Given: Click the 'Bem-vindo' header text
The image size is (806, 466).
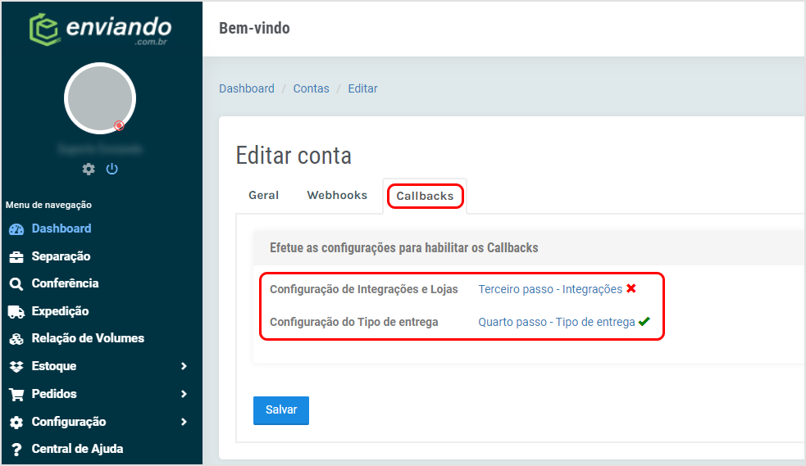Looking at the screenshot, I should point(254,28).
